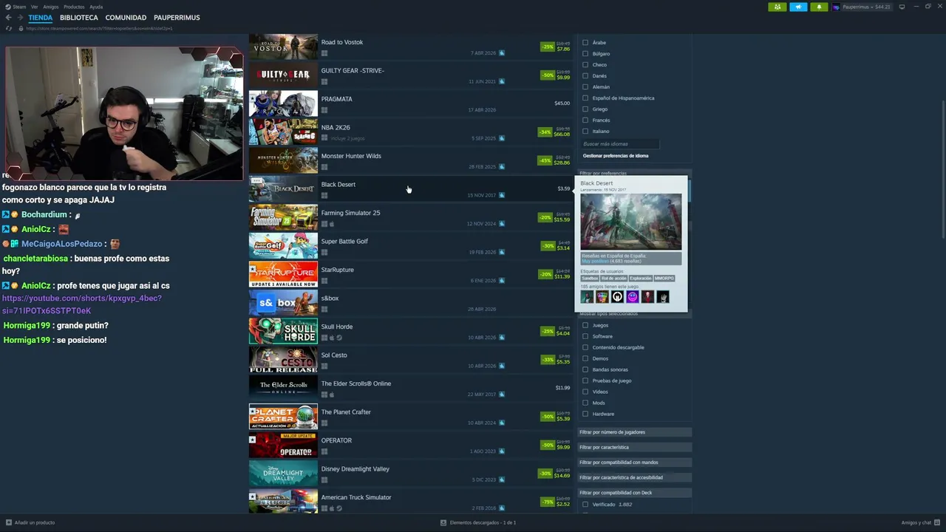Image resolution: width=946 pixels, height=532 pixels.
Task: Click the MMORPG tag in tooltip
Action: point(664,279)
